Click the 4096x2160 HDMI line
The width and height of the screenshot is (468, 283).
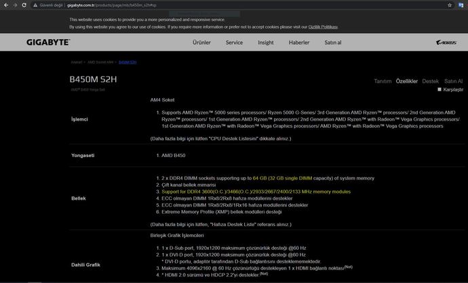tap(257, 268)
